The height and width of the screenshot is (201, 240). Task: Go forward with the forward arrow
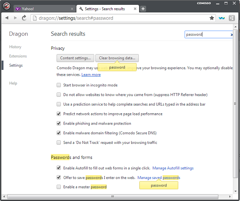pos(15,18)
